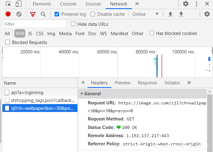The image size is (213, 152).
Task: Click the Remote Address 1.192.137.217:443 value
Action: pyautogui.click(x=147, y=136)
